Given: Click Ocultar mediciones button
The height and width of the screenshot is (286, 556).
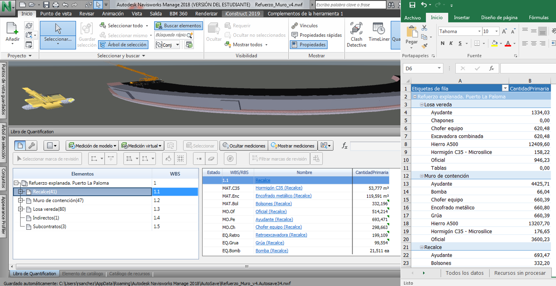Looking at the screenshot, I should pyautogui.click(x=244, y=146).
